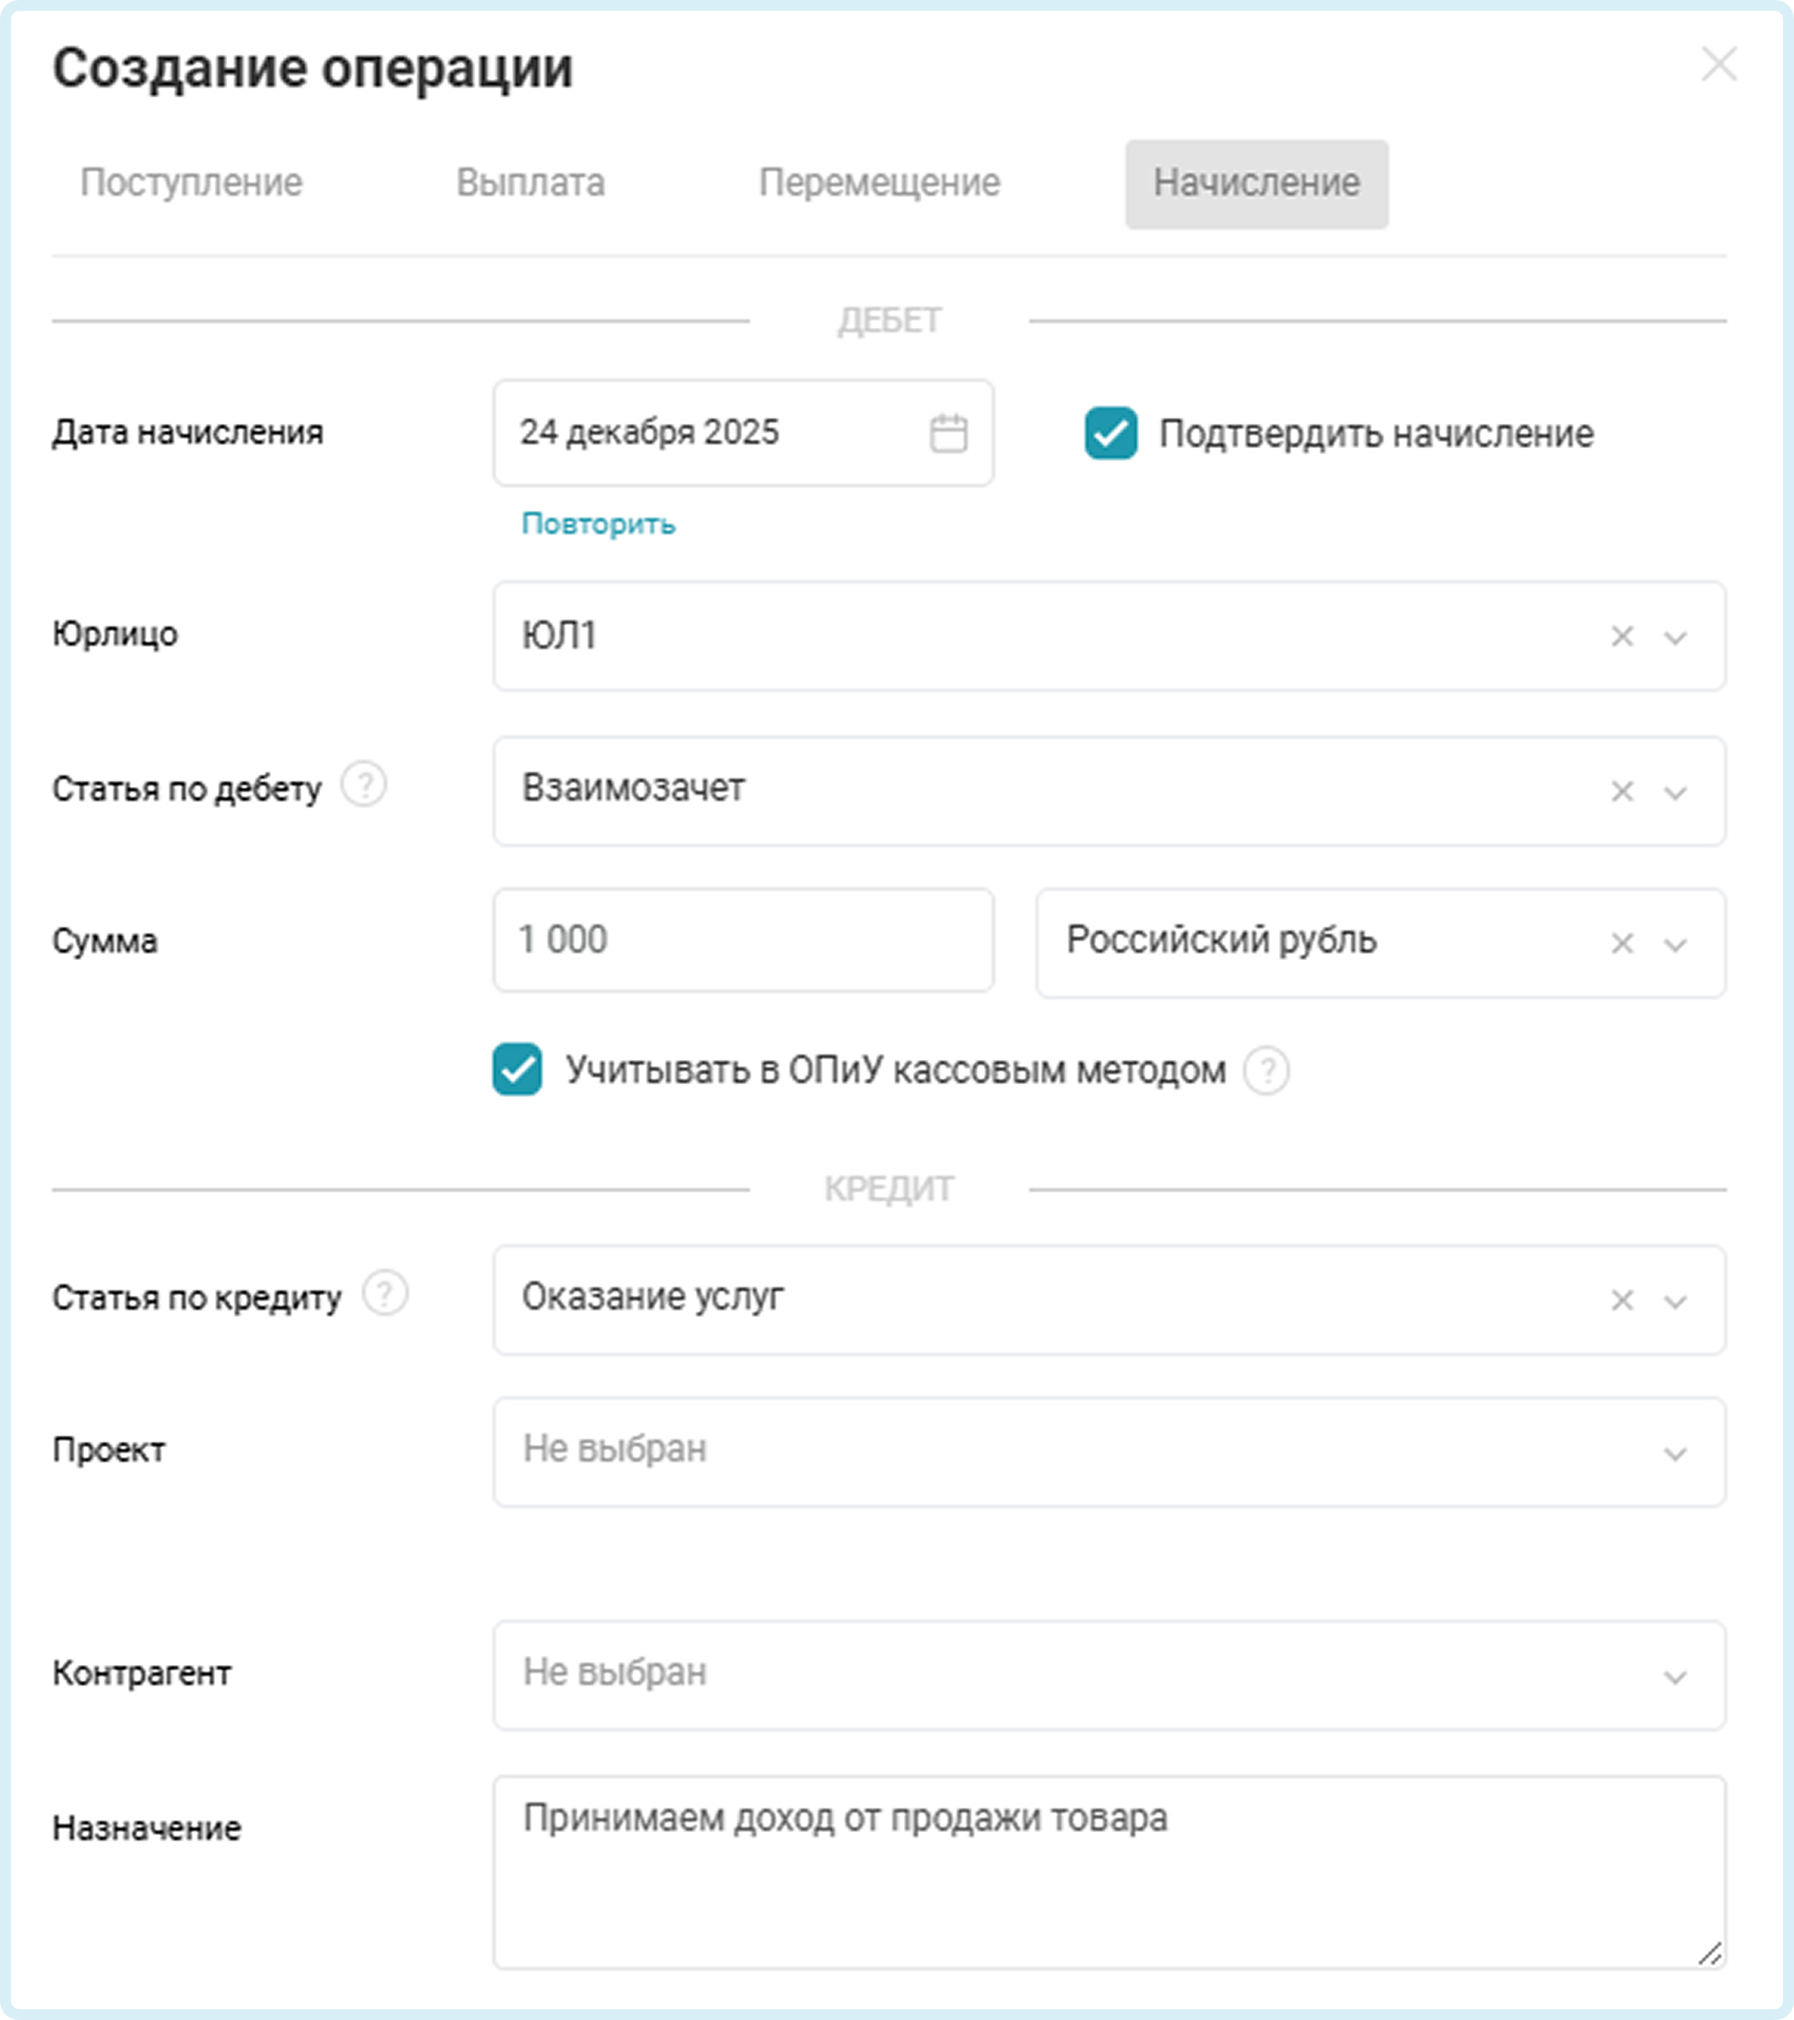Switch to the Поступление tab
1794x2020 pixels.
(x=191, y=183)
